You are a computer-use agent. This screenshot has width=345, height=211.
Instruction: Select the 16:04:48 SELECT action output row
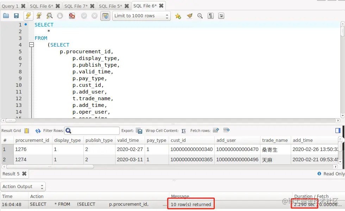[172, 204]
